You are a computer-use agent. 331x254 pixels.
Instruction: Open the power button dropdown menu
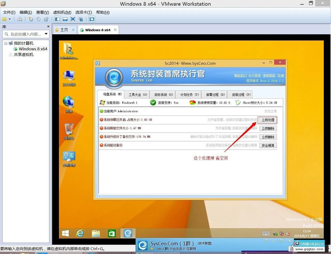[10, 19]
